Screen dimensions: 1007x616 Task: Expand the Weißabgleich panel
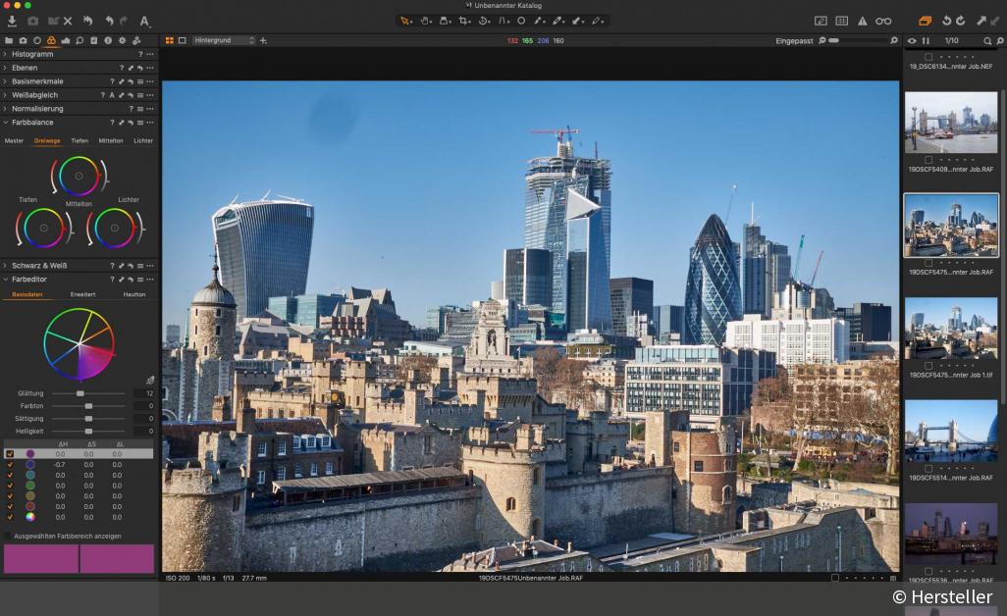(x=5, y=95)
